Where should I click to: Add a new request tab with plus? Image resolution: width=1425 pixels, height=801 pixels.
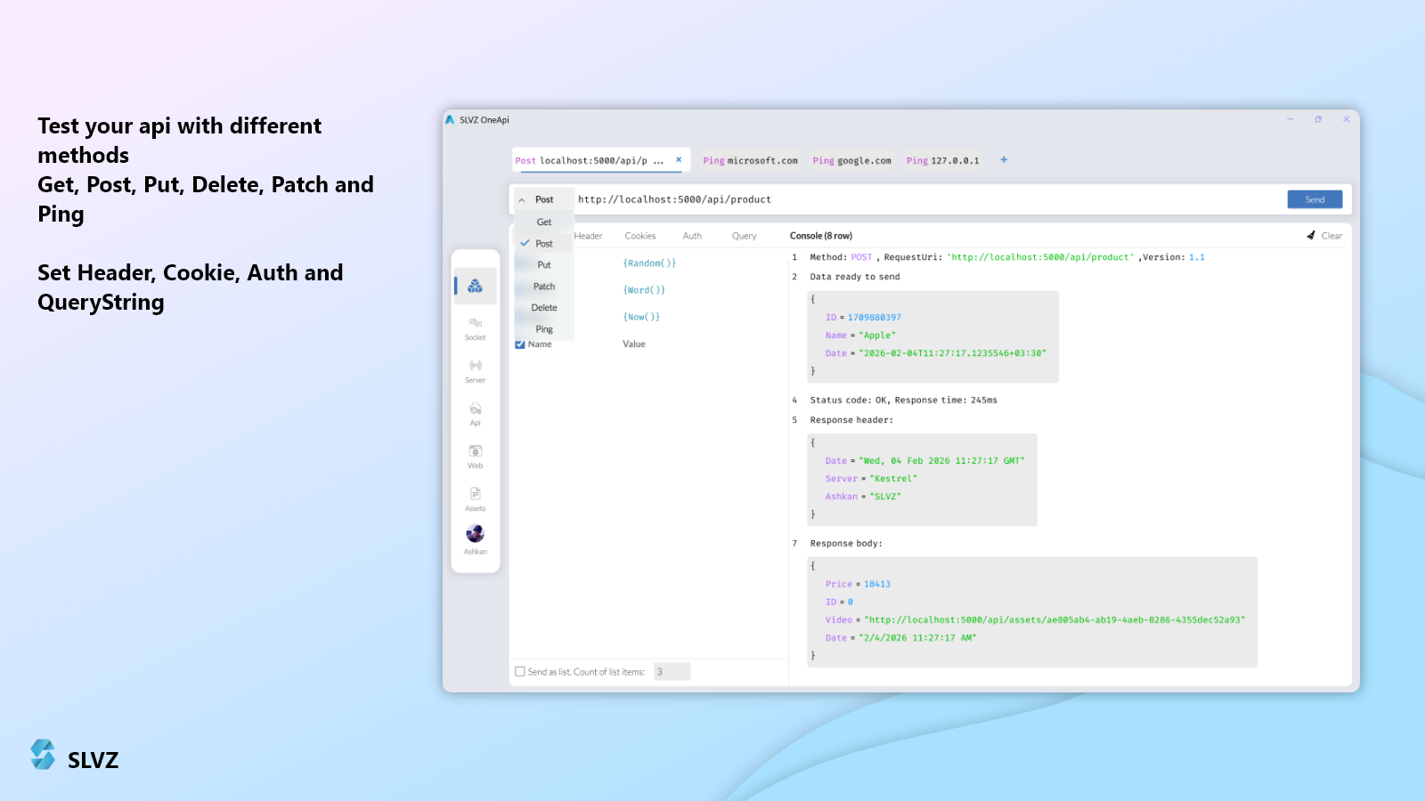pyautogui.click(x=1004, y=160)
